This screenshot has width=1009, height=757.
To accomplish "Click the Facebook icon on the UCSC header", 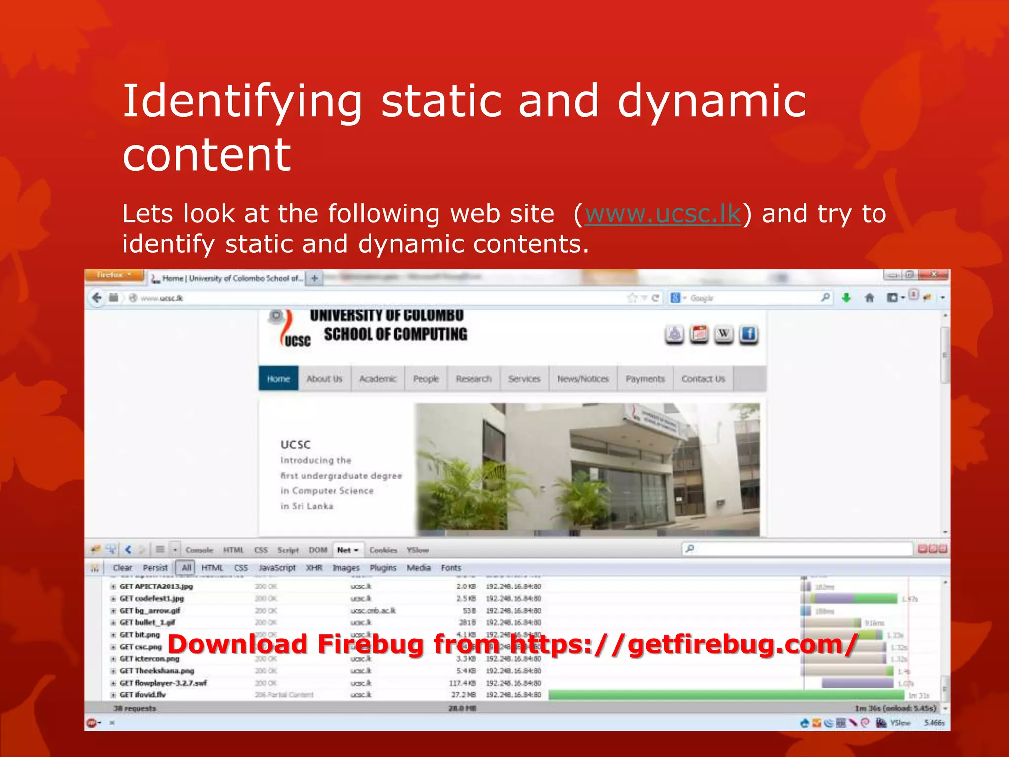I will pyautogui.click(x=748, y=334).
